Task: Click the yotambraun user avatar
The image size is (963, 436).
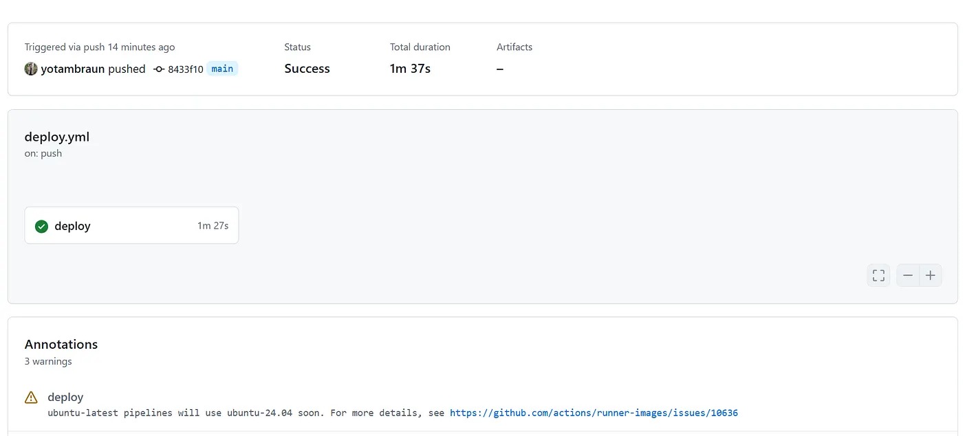Action: click(x=31, y=69)
